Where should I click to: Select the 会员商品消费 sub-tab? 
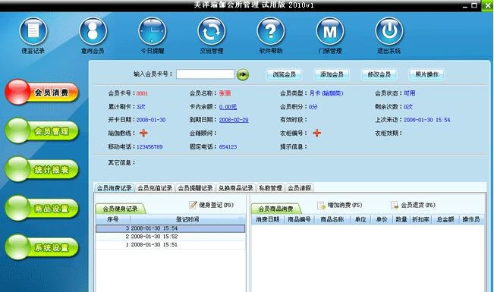(276, 209)
